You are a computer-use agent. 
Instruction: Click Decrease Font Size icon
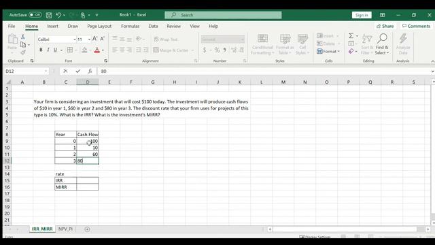pyautogui.click(x=103, y=39)
